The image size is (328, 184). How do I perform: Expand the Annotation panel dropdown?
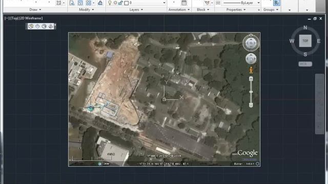pyautogui.click(x=179, y=10)
